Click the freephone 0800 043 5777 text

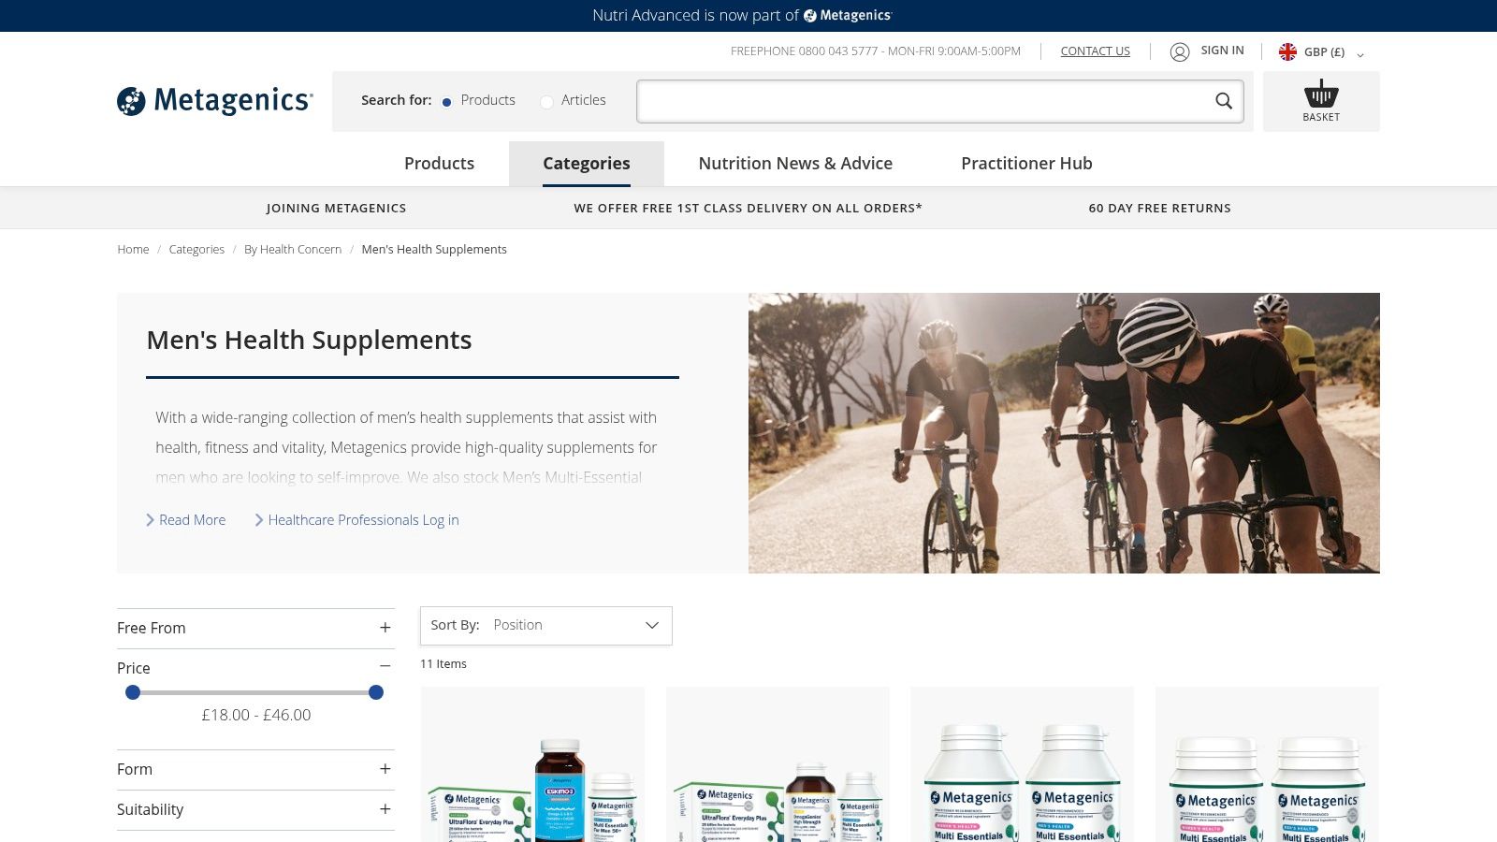(x=876, y=51)
